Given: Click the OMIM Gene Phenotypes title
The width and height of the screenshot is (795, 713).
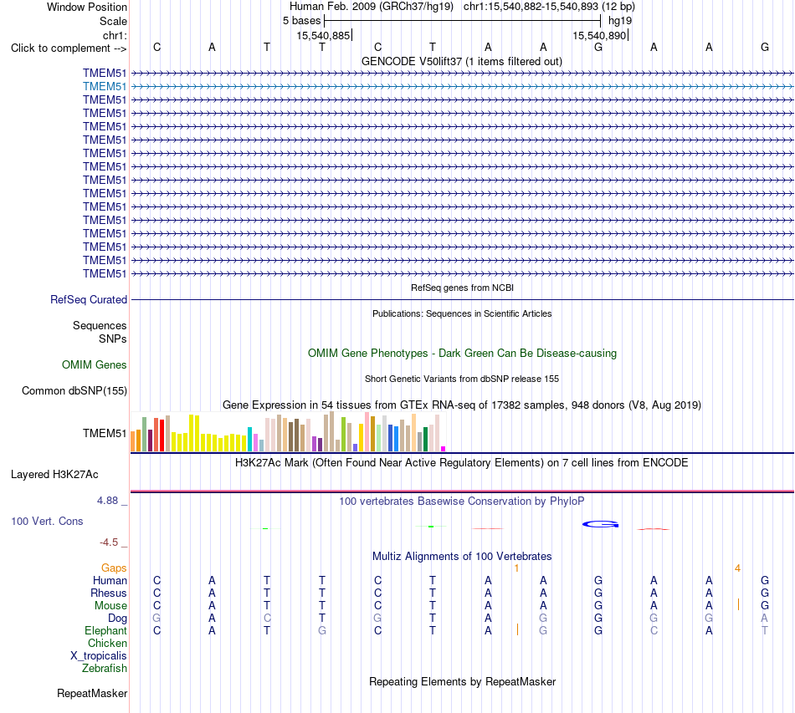Looking at the screenshot, I should tap(463, 354).
